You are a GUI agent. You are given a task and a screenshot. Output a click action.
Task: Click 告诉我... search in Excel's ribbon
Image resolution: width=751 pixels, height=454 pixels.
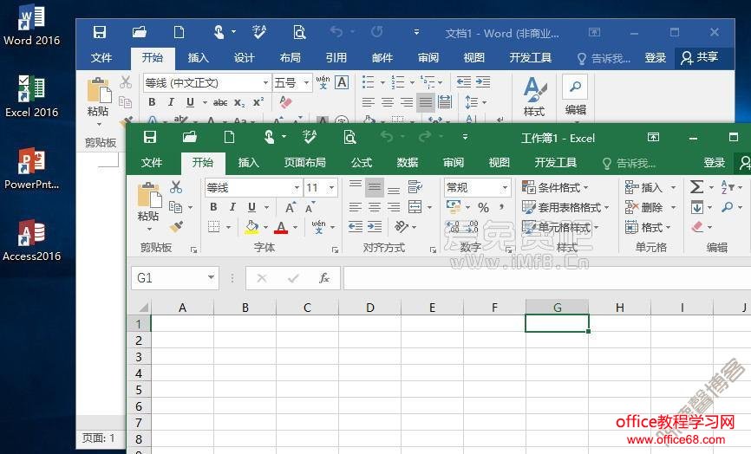[x=630, y=163]
